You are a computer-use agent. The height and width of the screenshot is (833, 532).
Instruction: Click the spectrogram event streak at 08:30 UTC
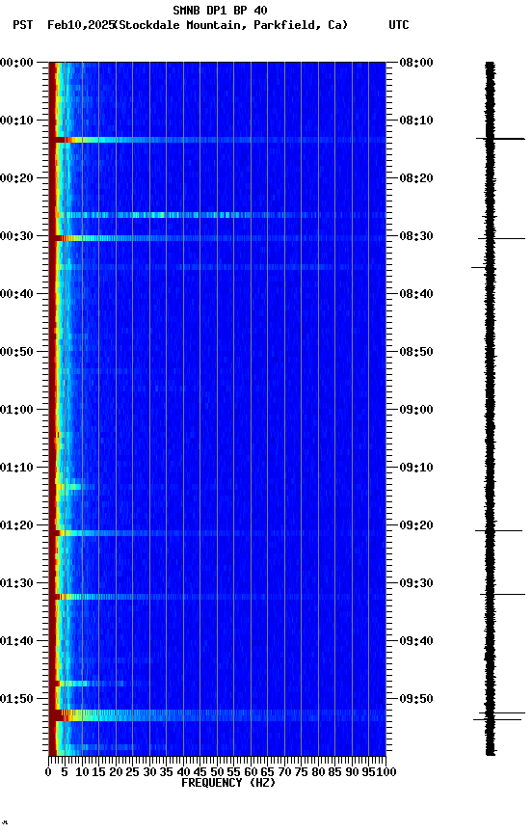(x=217, y=238)
